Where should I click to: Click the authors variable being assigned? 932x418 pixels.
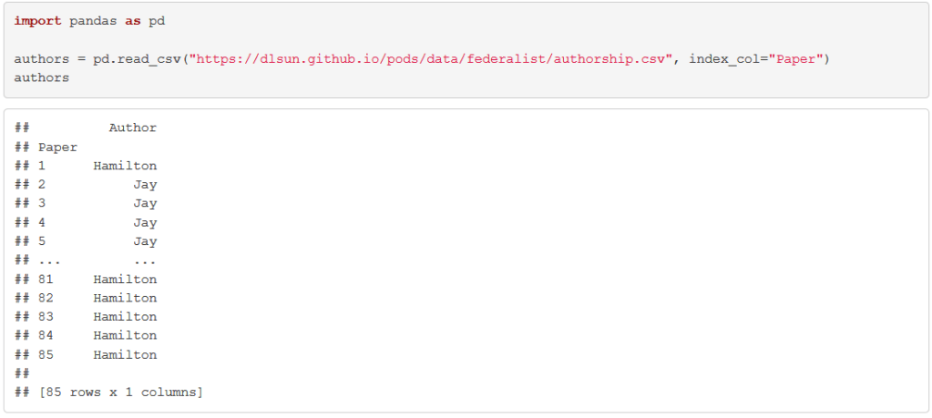[x=41, y=59]
